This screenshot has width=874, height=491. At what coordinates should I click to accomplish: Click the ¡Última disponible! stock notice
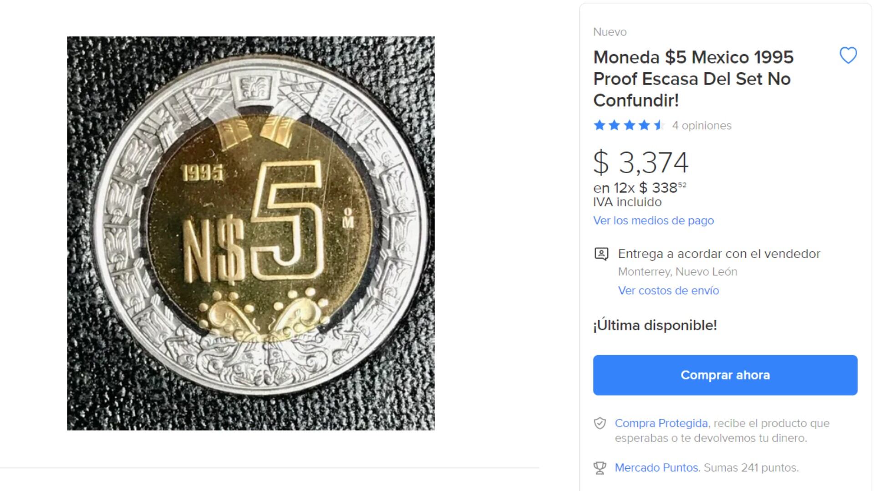point(655,326)
